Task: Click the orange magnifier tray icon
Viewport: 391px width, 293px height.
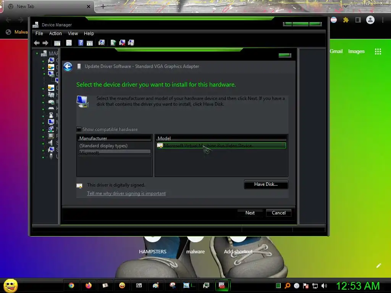Action: coord(288,286)
